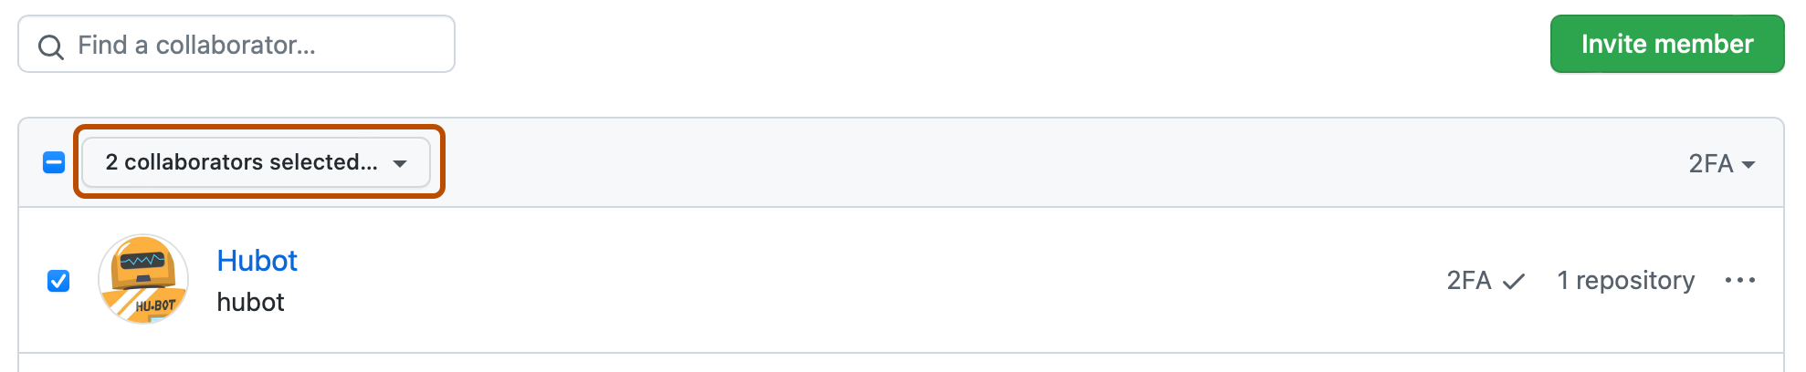Focus the Find a collaborator field
This screenshot has width=1806, height=372.
pos(256,45)
